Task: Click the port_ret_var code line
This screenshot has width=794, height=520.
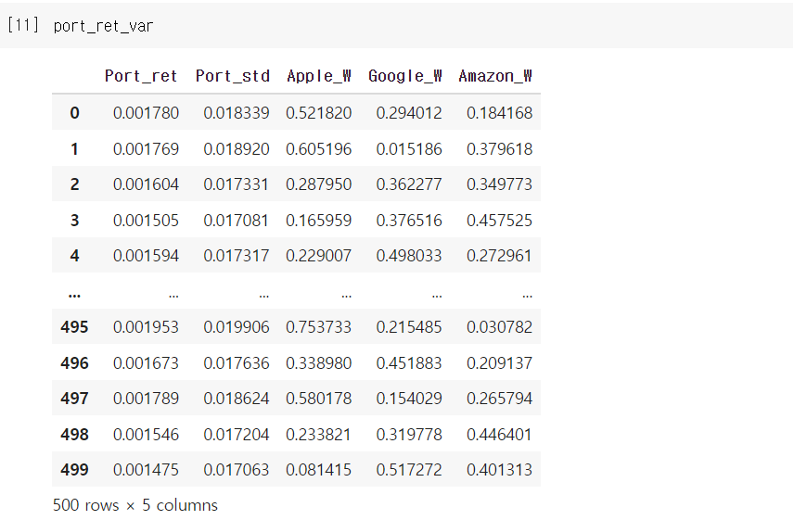Action: point(103,26)
